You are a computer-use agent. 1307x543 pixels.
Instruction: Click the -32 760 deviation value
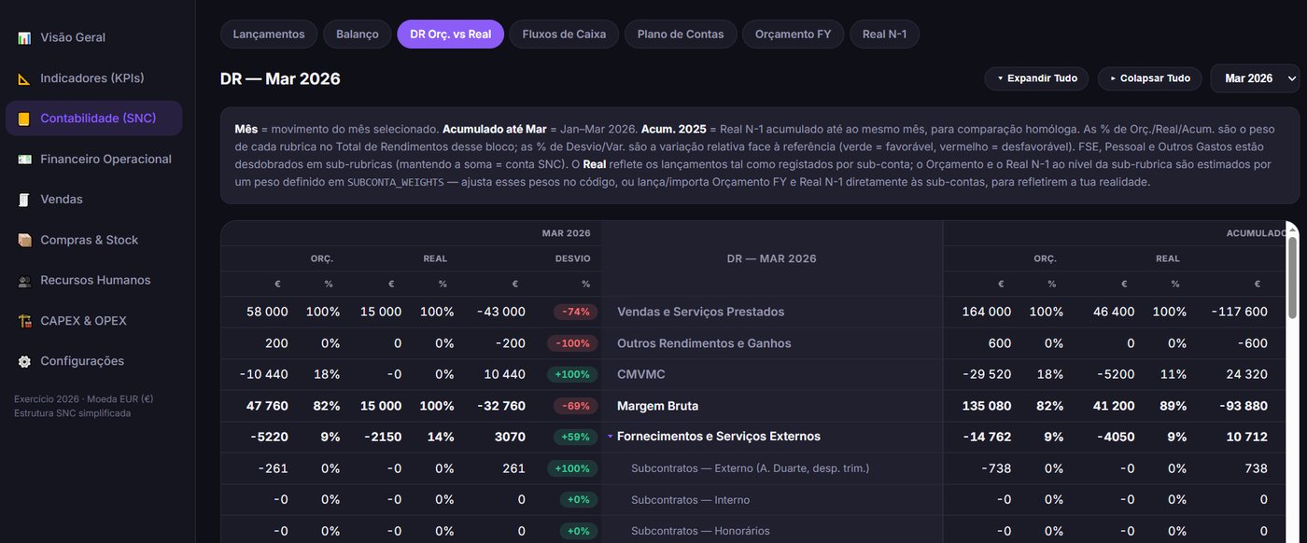tap(500, 406)
